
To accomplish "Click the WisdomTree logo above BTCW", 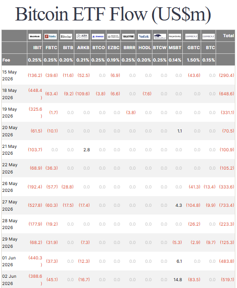I will (160, 36).
